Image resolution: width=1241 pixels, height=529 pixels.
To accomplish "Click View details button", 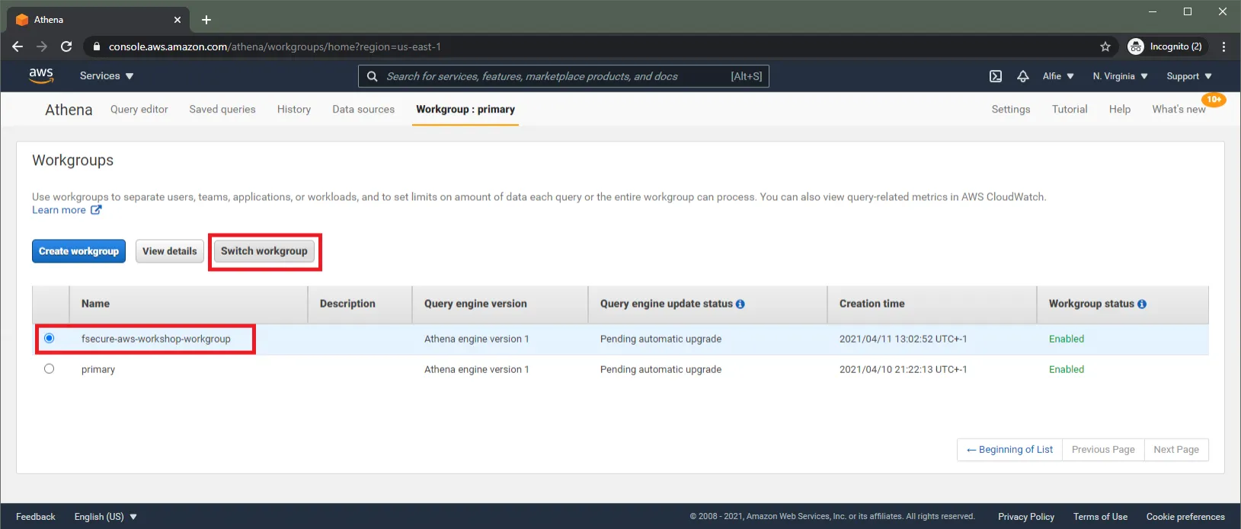I will [170, 251].
